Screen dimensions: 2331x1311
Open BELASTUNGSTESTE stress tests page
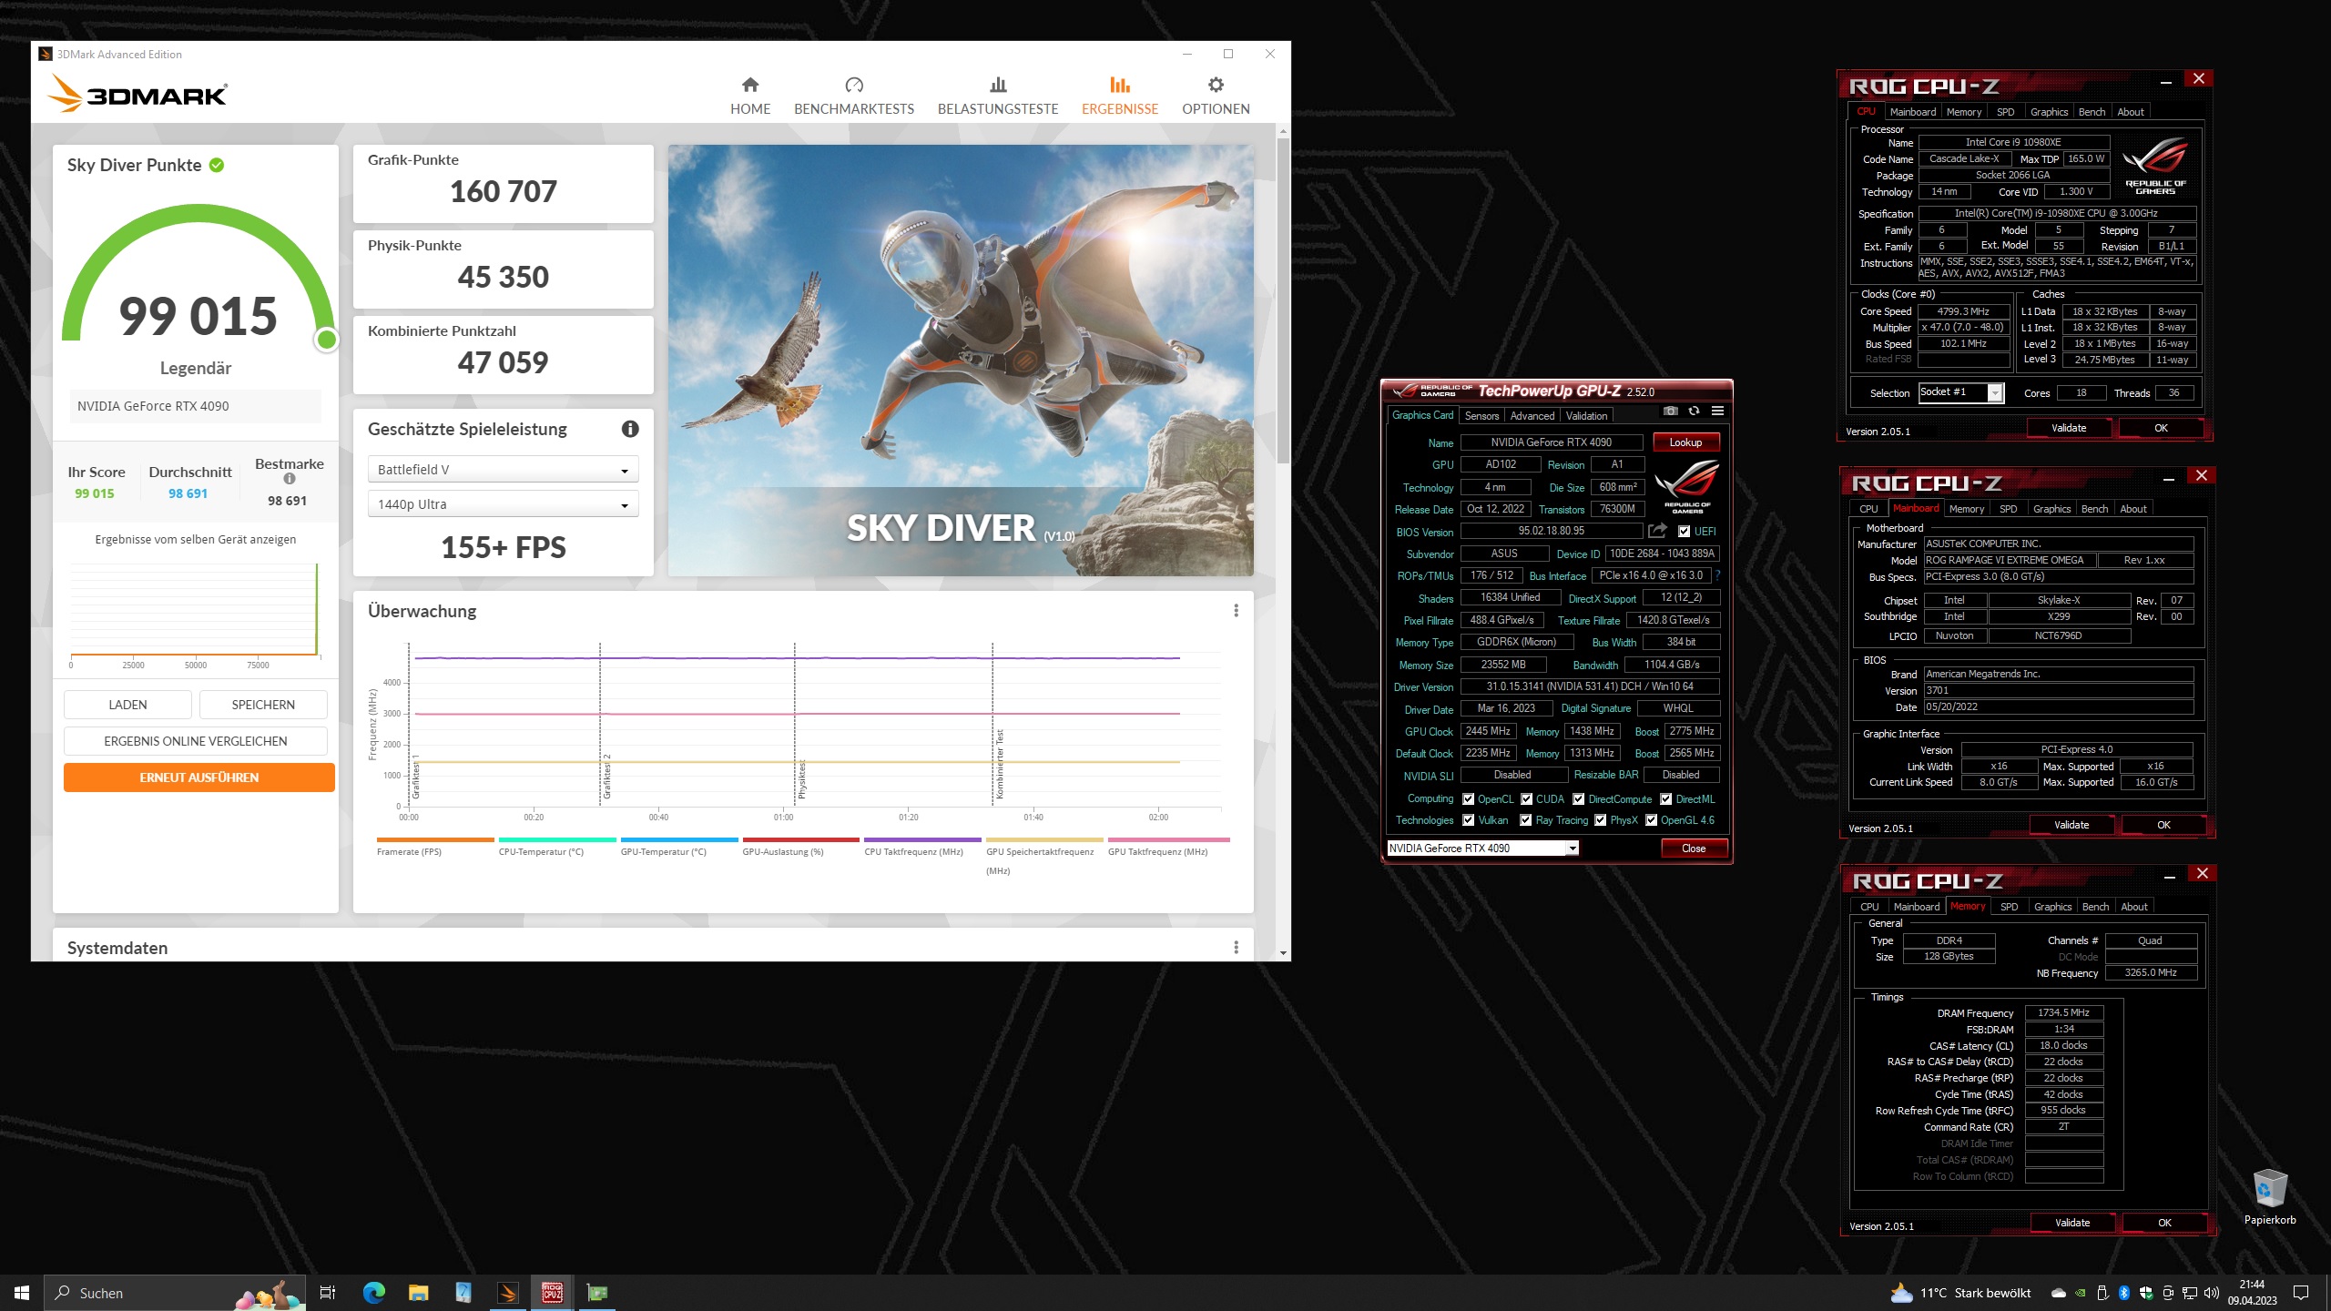[998, 97]
